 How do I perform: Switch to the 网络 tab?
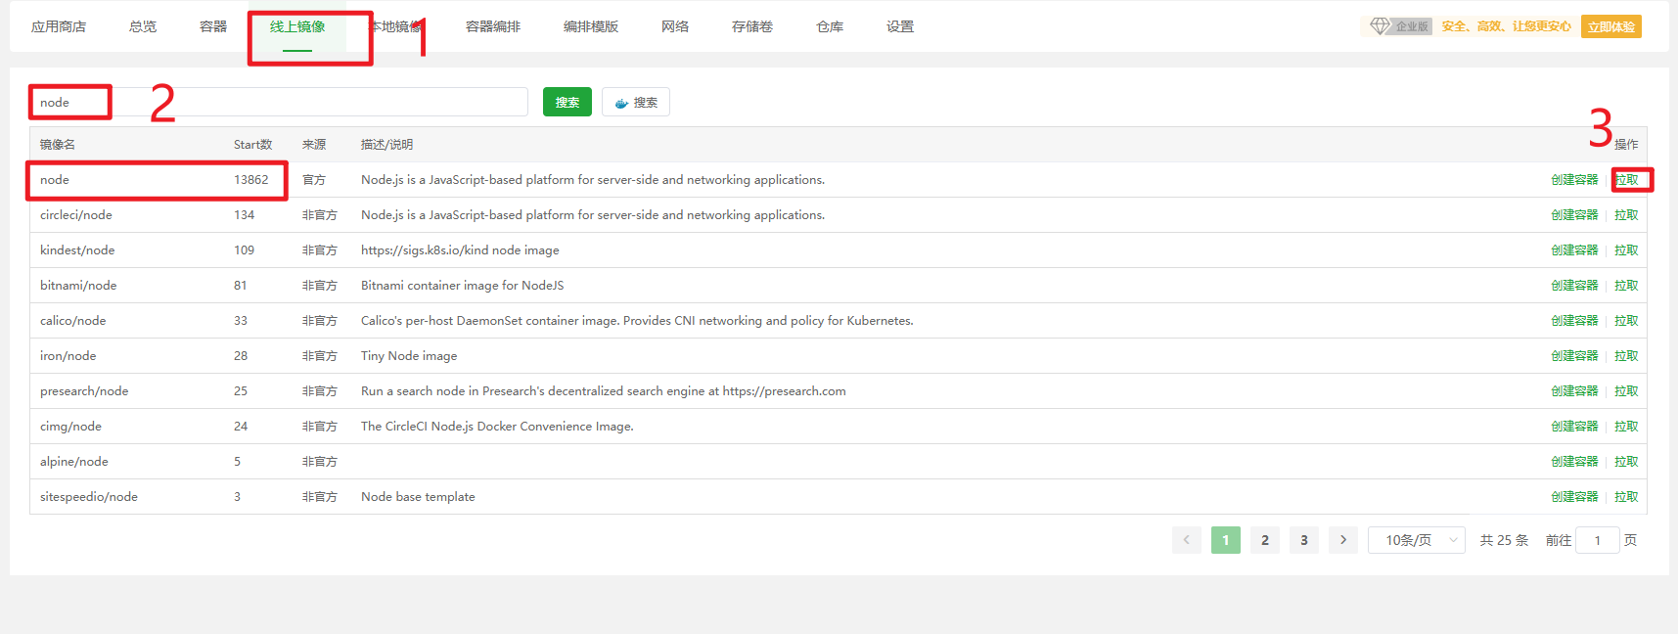point(675,27)
